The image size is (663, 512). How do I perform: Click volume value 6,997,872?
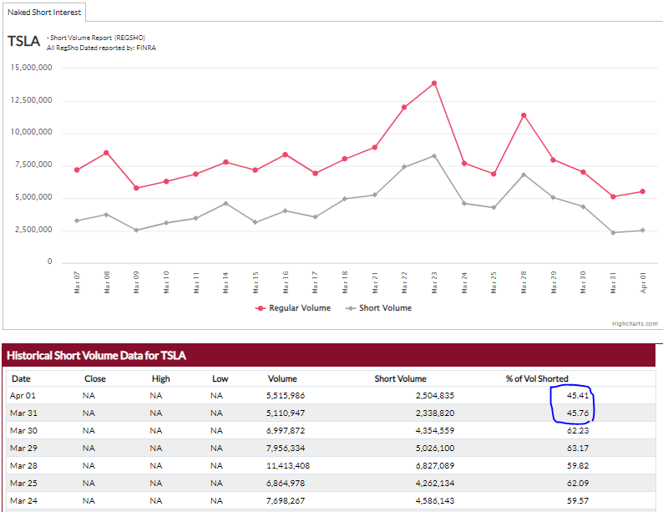click(x=286, y=431)
